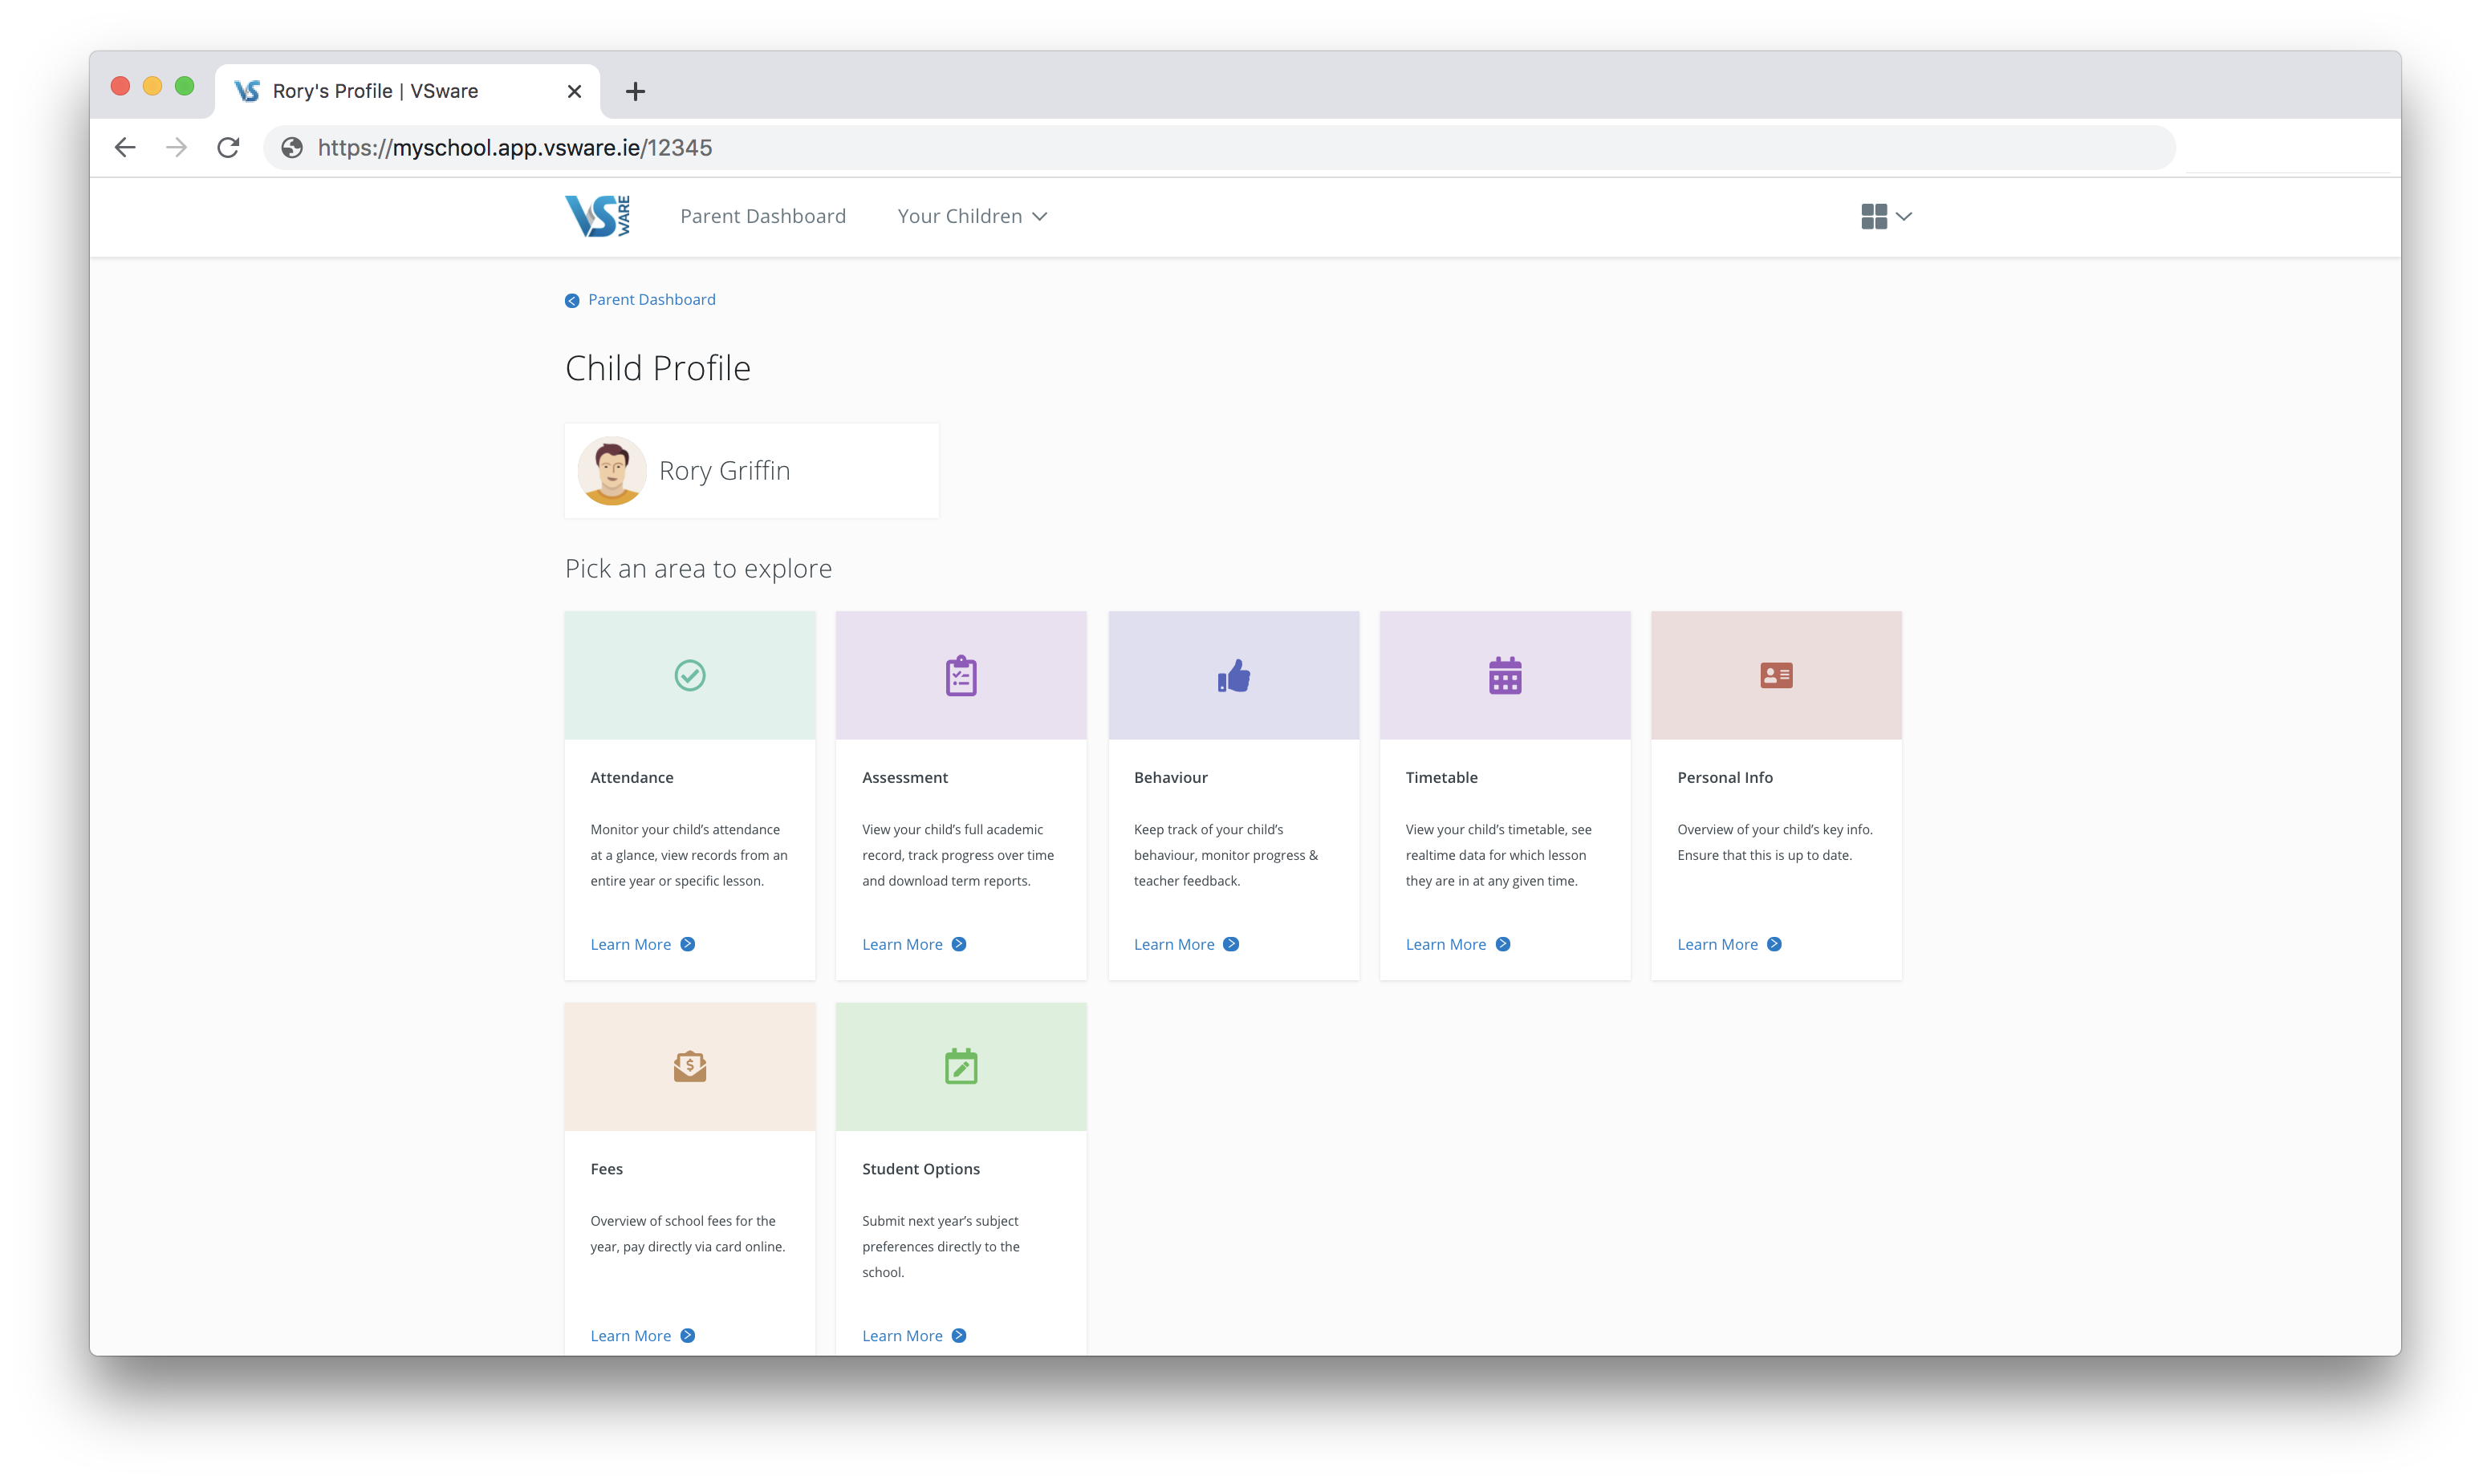Click Rory Griffin's avatar picture

[612, 471]
